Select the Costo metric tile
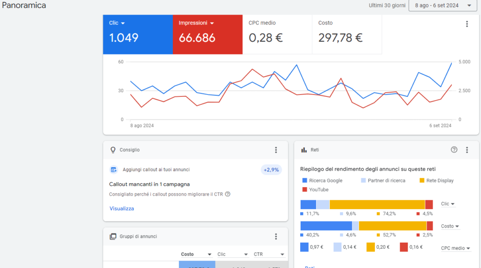Image resolution: width=481 pixels, height=268 pixels. pos(347,34)
